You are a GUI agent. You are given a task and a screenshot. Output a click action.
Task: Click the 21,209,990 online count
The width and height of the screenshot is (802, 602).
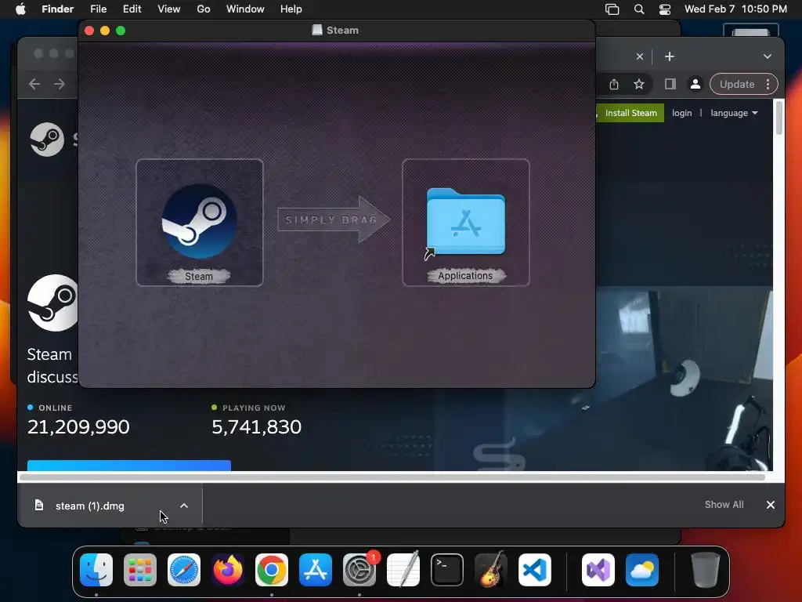click(78, 427)
